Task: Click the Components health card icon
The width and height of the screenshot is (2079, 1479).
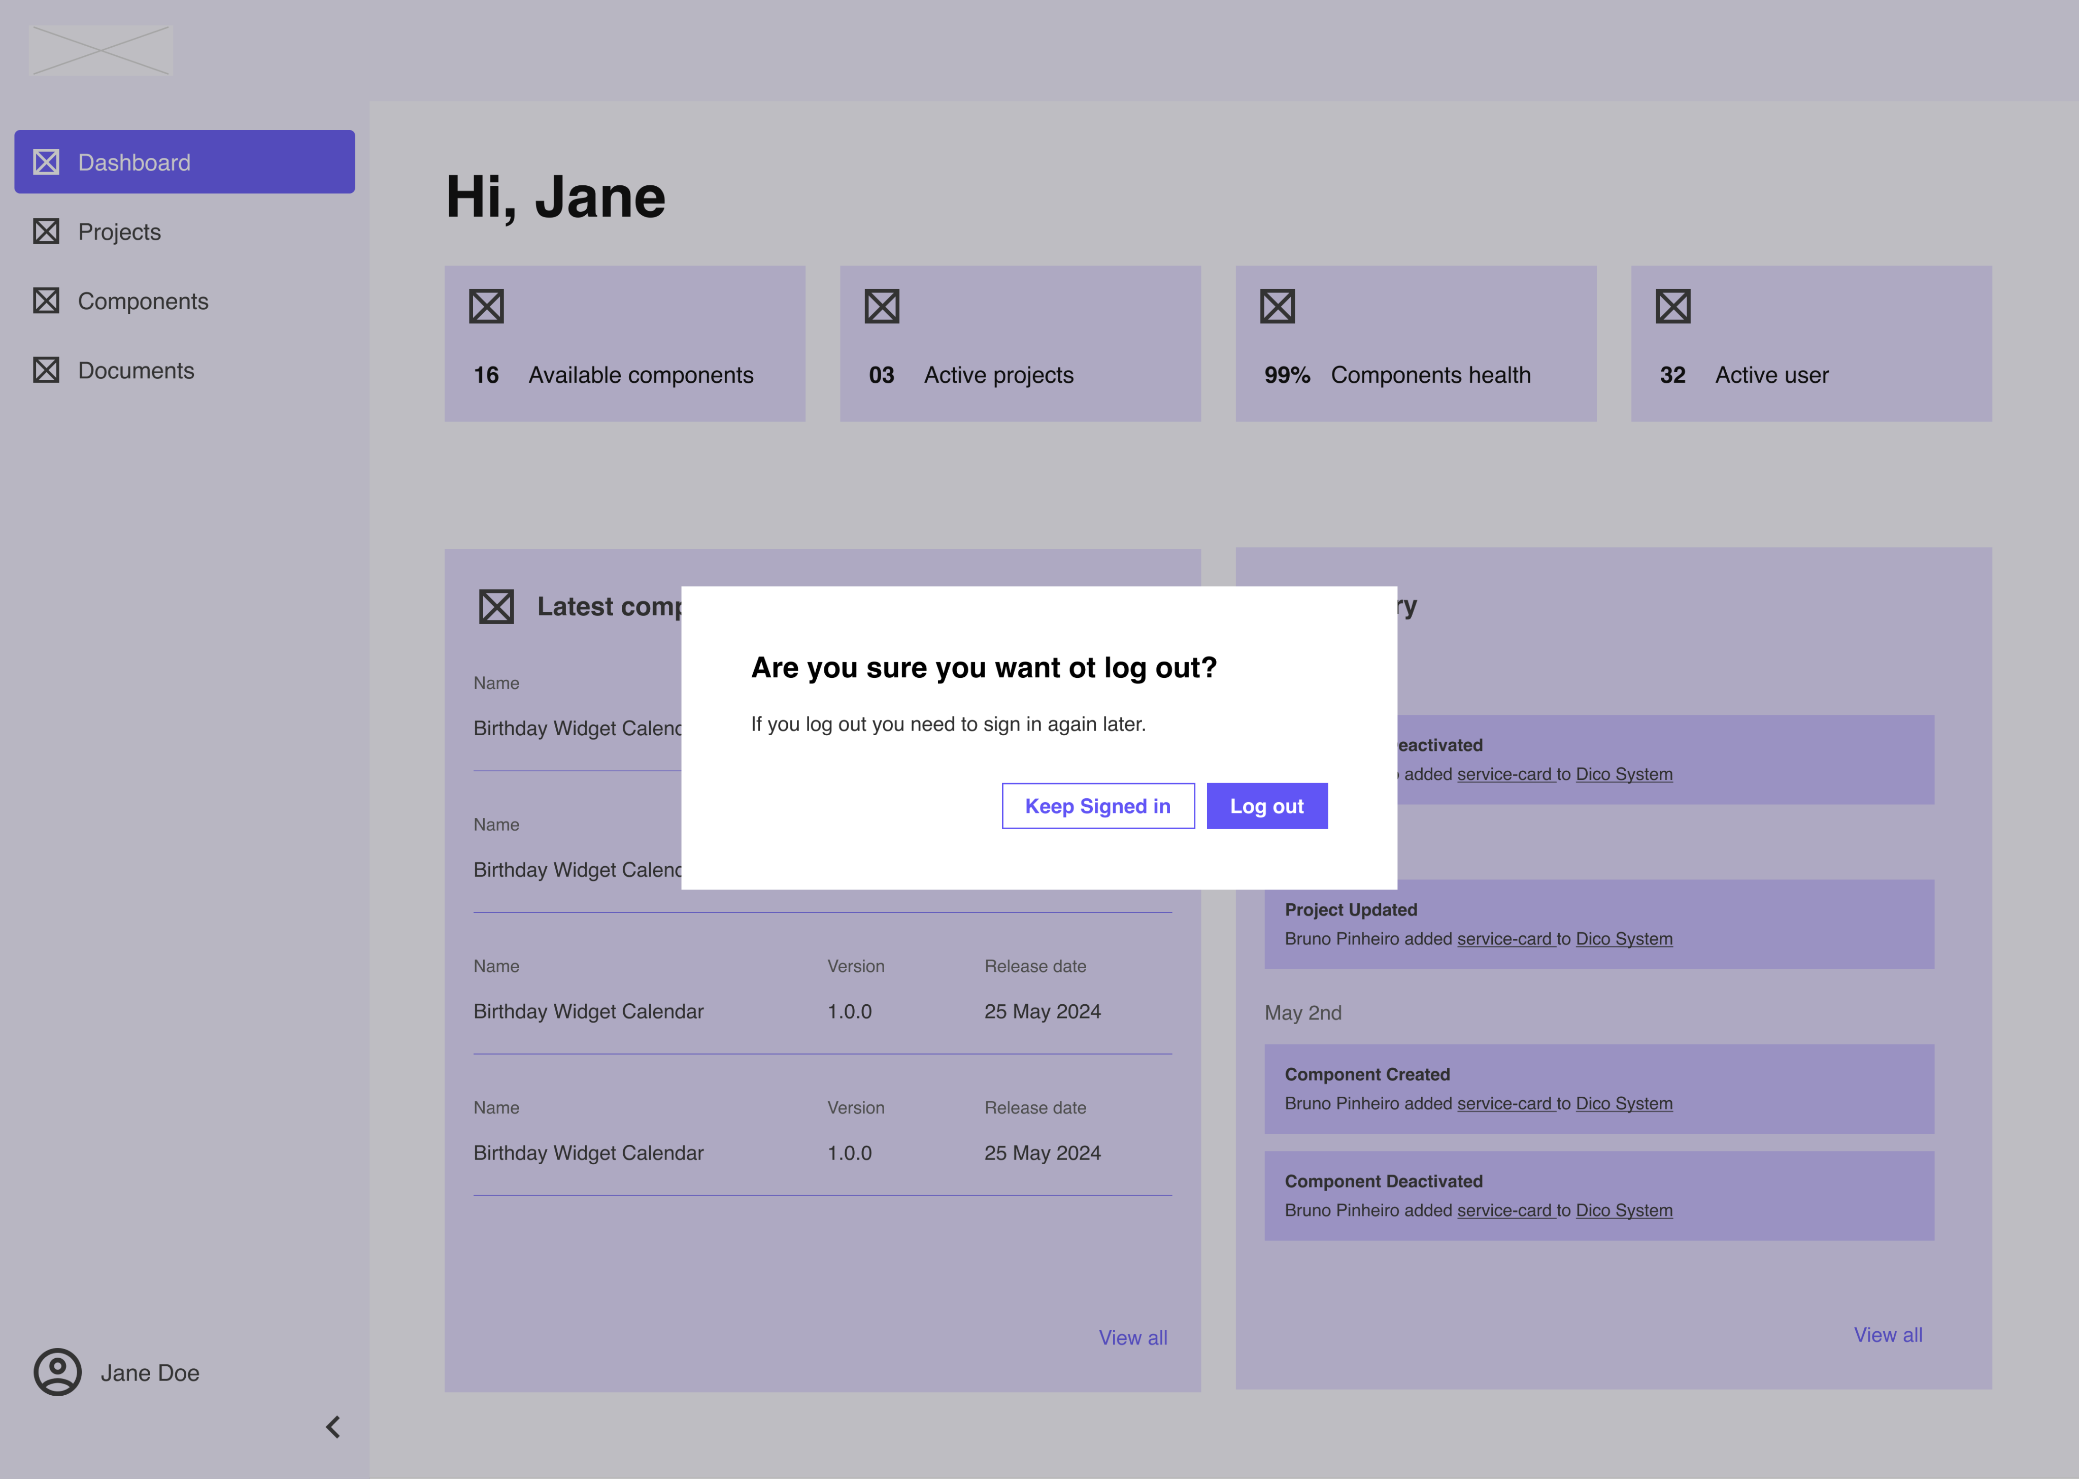Action: (x=1277, y=306)
